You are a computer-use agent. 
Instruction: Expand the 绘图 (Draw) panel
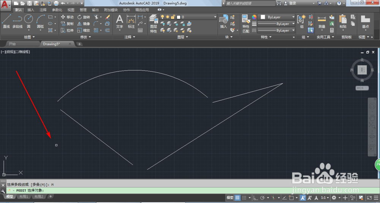(29, 37)
